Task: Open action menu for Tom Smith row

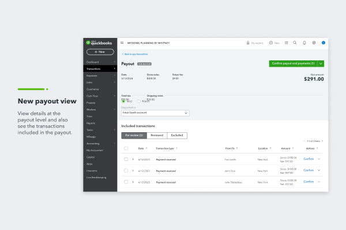Action: (319, 159)
